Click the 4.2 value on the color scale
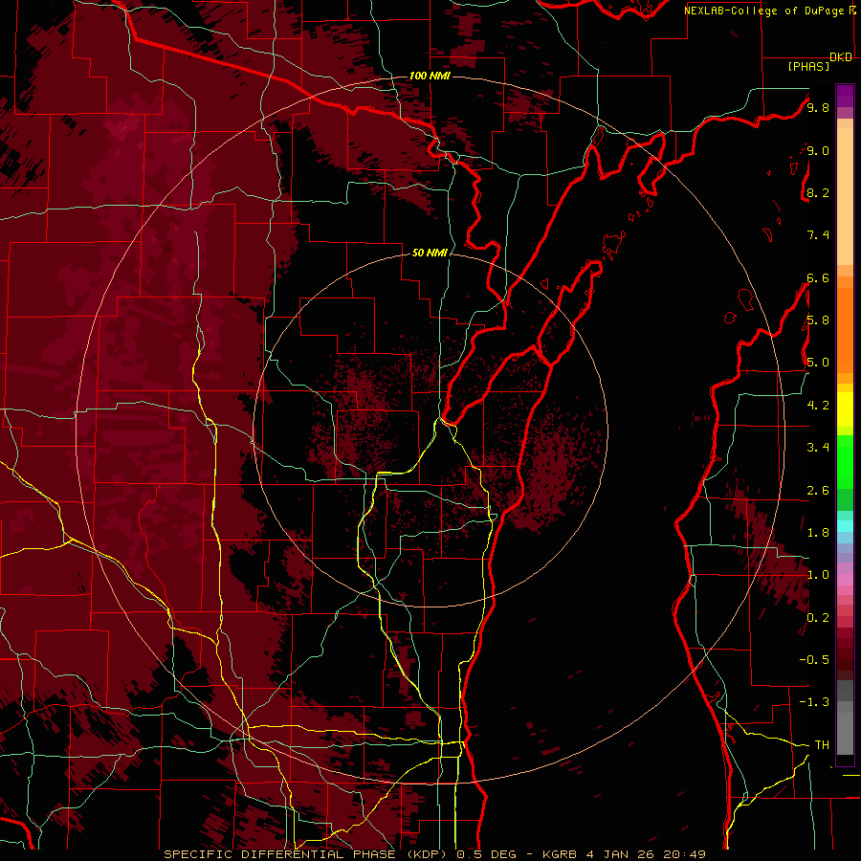Screen dimensions: 861x861 pyautogui.click(x=818, y=406)
